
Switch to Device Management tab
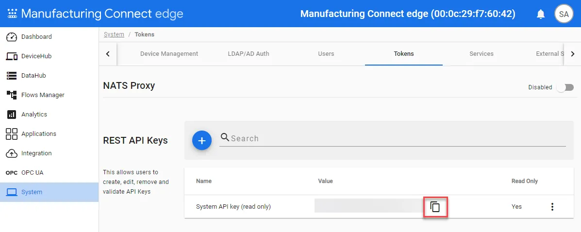[x=169, y=54]
